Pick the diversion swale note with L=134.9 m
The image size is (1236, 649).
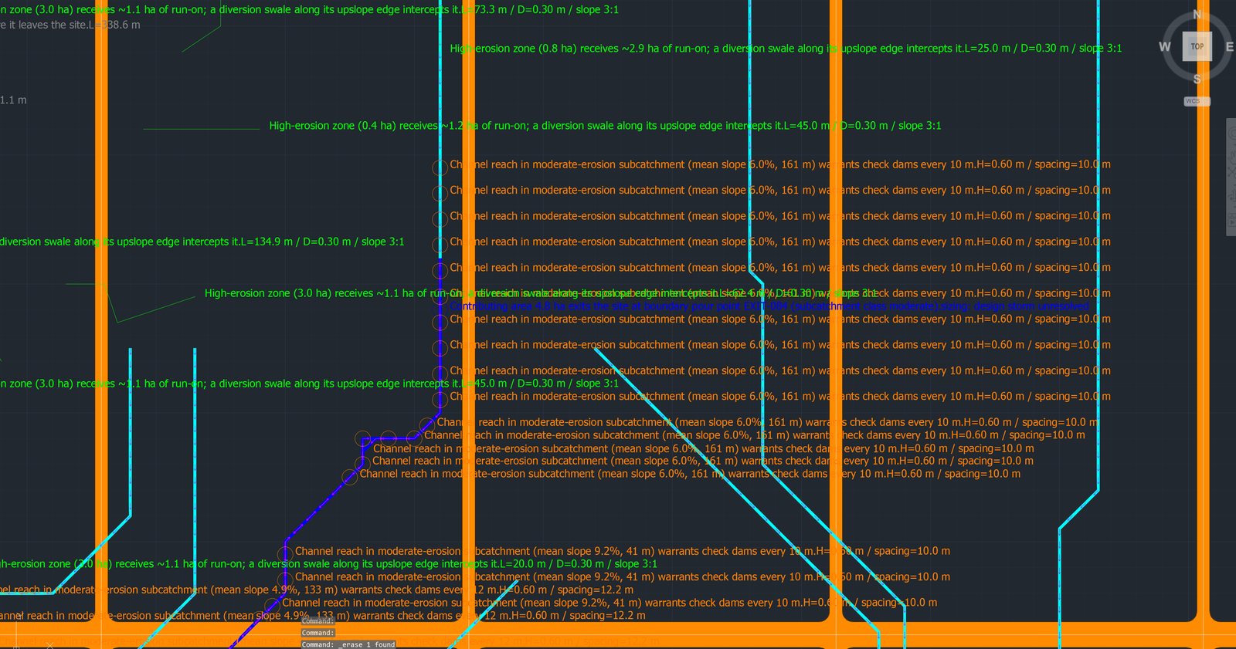(x=202, y=242)
